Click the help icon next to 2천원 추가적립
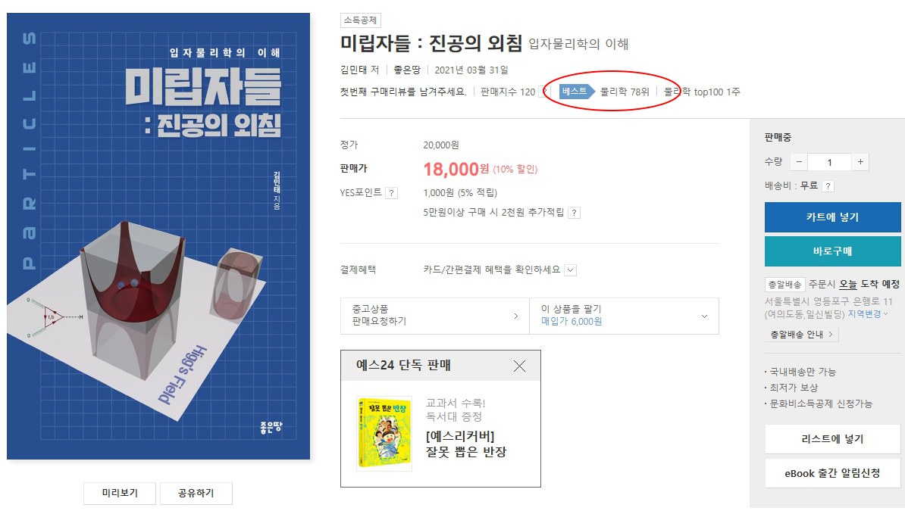This screenshot has width=905, height=511. pos(574,213)
